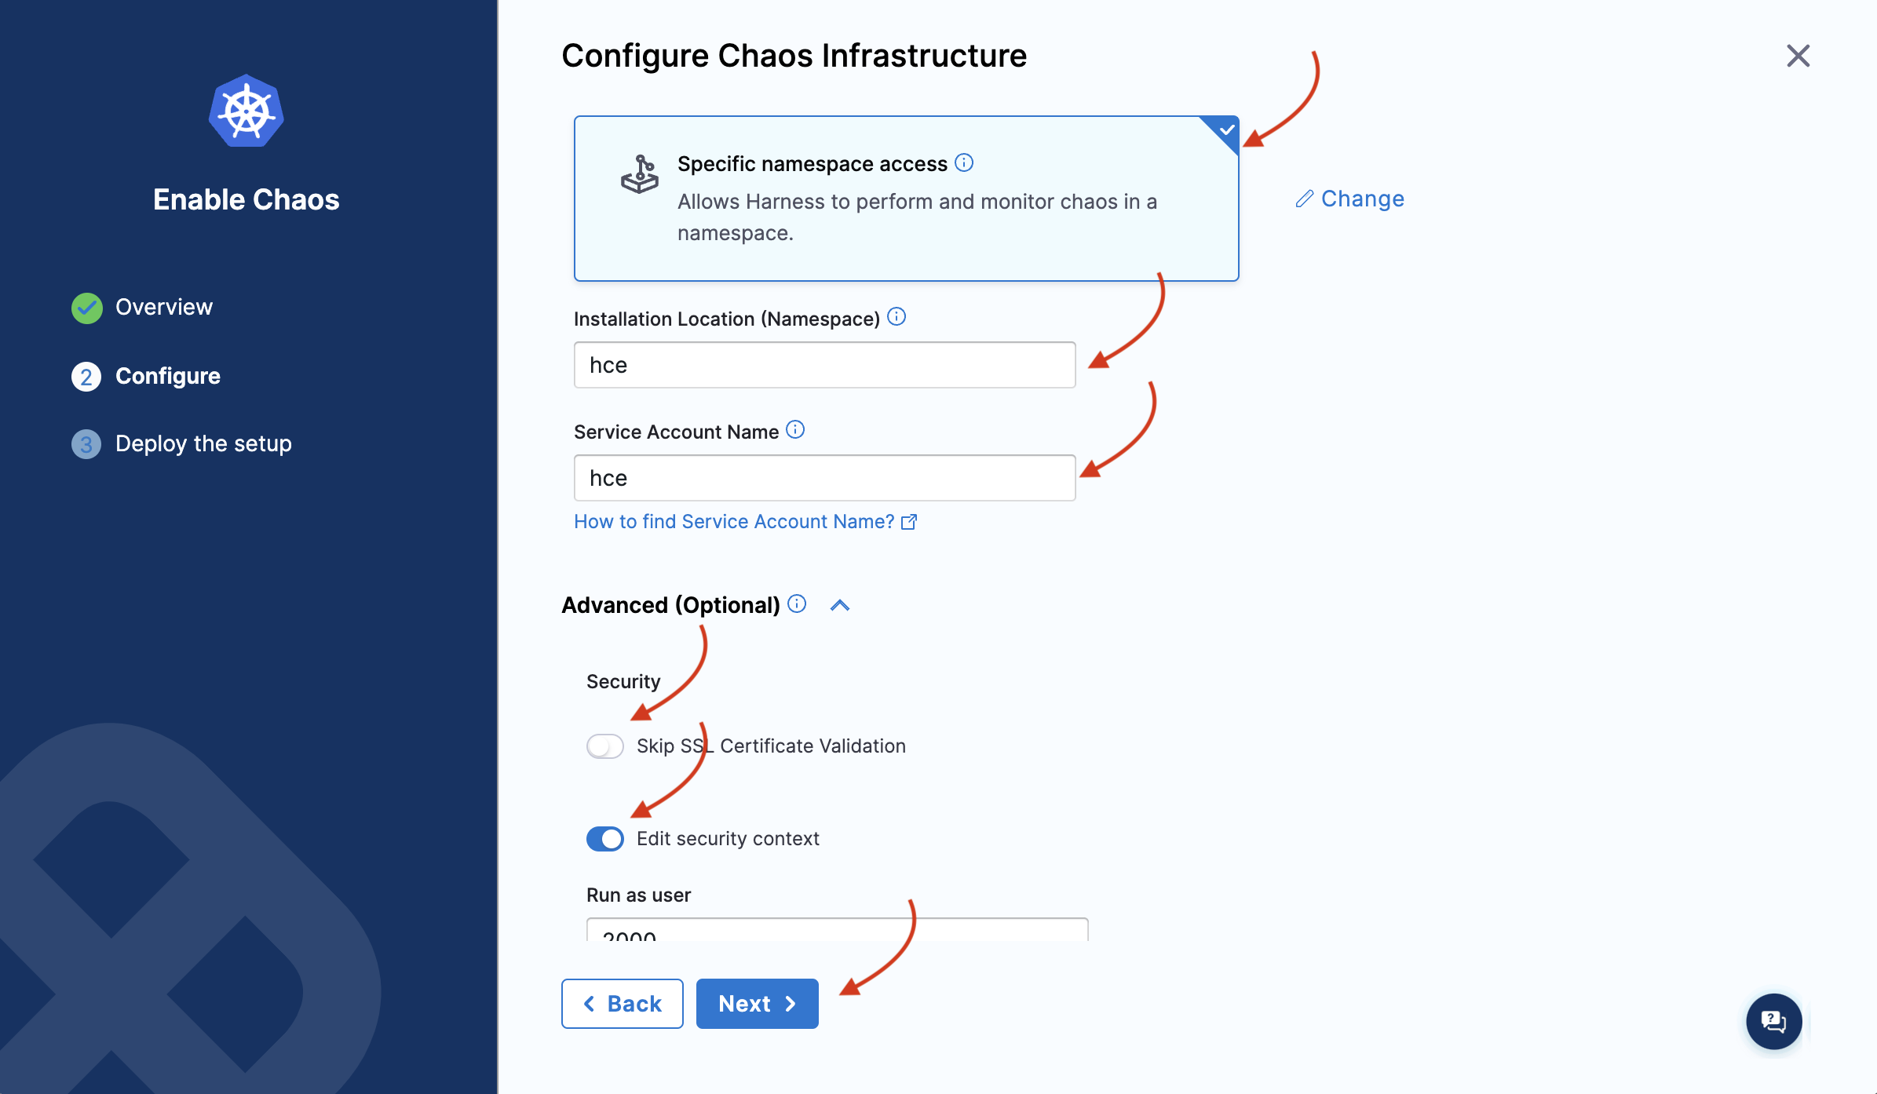
Task: Navigate to the Deploy the setup step
Action: [202, 443]
